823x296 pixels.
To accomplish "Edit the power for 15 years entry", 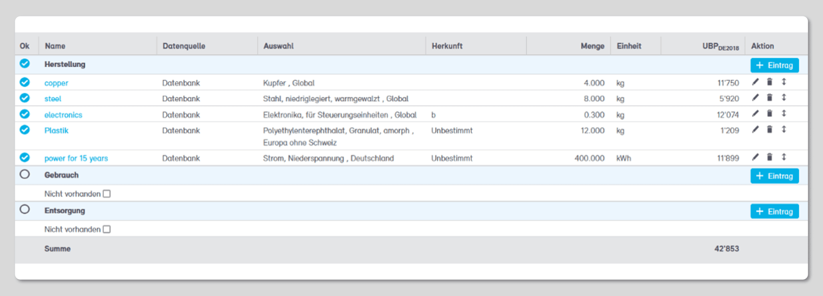I will (x=755, y=157).
